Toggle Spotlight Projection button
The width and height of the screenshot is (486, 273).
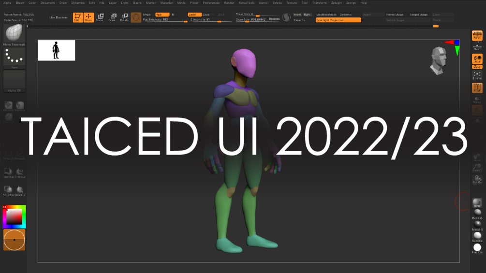click(338, 20)
